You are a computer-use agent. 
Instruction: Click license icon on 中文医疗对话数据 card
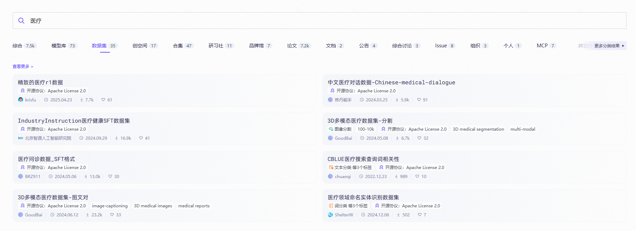(x=332, y=91)
